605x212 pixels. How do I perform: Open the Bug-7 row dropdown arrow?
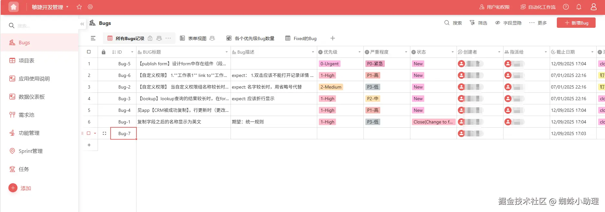(95, 133)
